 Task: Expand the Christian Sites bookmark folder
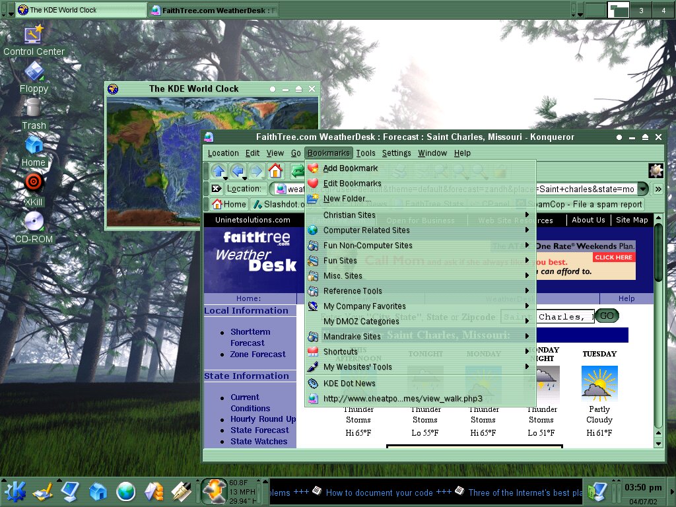(421, 215)
